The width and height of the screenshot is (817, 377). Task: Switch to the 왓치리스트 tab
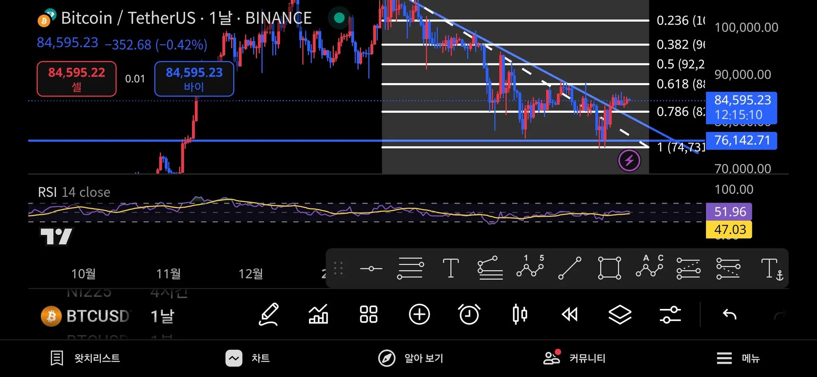tap(85, 358)
